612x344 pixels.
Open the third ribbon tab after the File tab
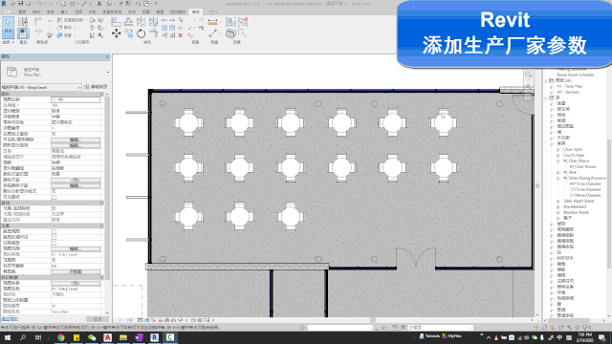pos(51,12)
